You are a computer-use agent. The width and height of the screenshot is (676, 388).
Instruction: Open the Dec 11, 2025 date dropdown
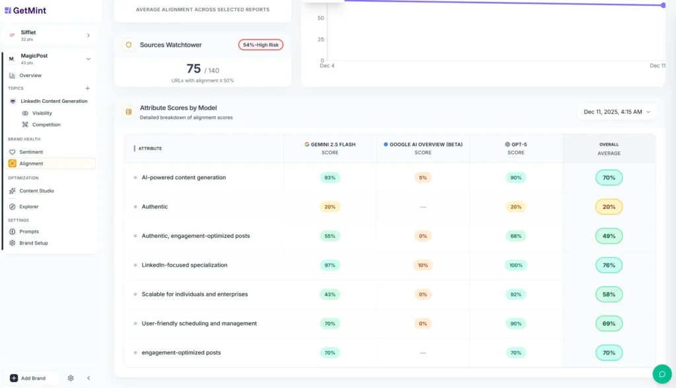(617, 111)
